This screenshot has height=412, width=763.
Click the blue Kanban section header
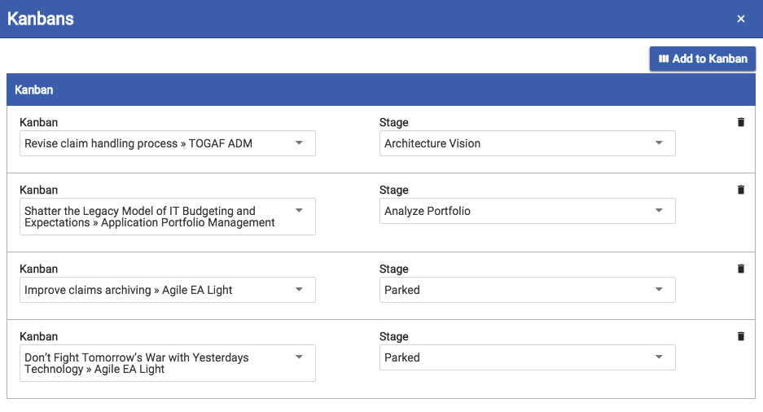(x=381, y=90)
